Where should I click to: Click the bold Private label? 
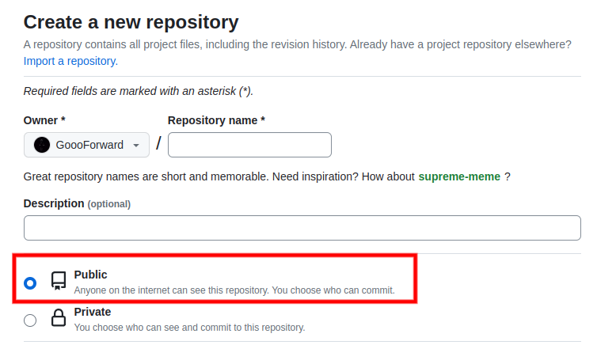coord(93,312)
